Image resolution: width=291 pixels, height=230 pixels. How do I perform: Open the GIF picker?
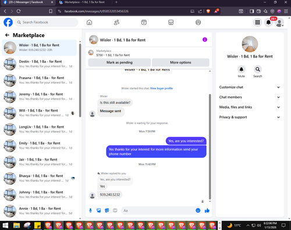click(115, 210)
